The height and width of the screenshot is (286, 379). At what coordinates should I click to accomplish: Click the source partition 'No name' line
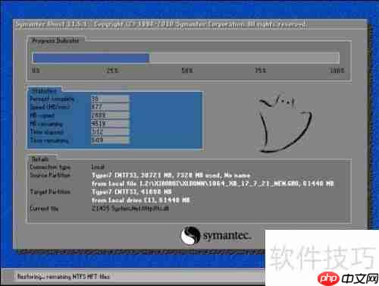pyautogui.click(x=171, y=175)
